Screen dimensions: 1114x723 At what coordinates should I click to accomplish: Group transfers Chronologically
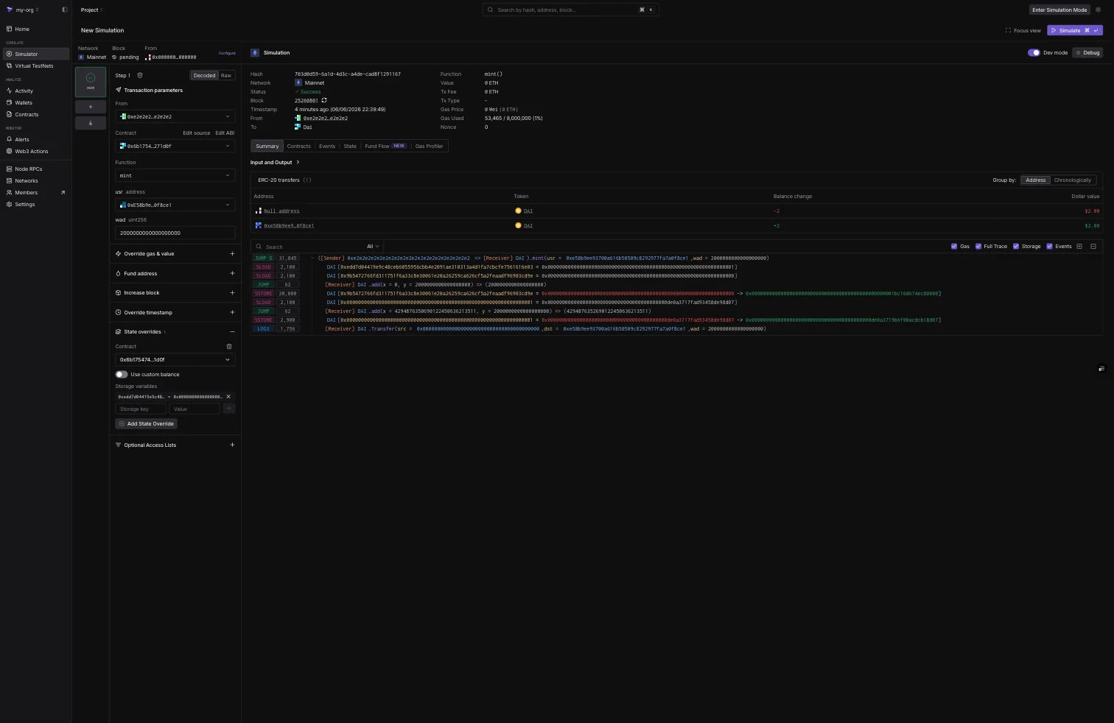1072,180
